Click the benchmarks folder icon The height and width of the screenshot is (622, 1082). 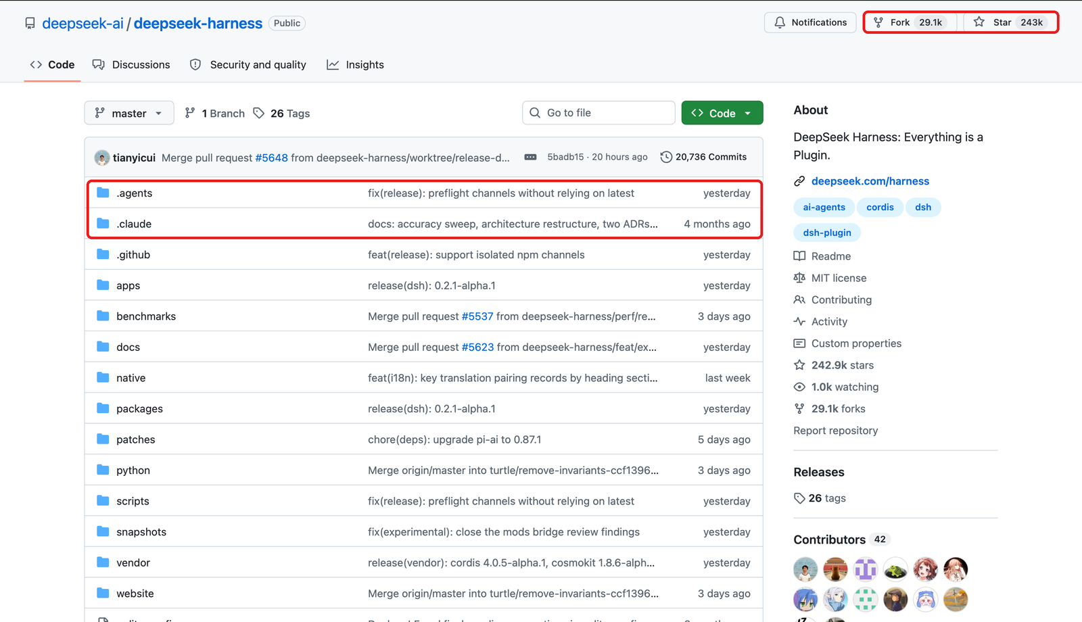pos(103,316)
